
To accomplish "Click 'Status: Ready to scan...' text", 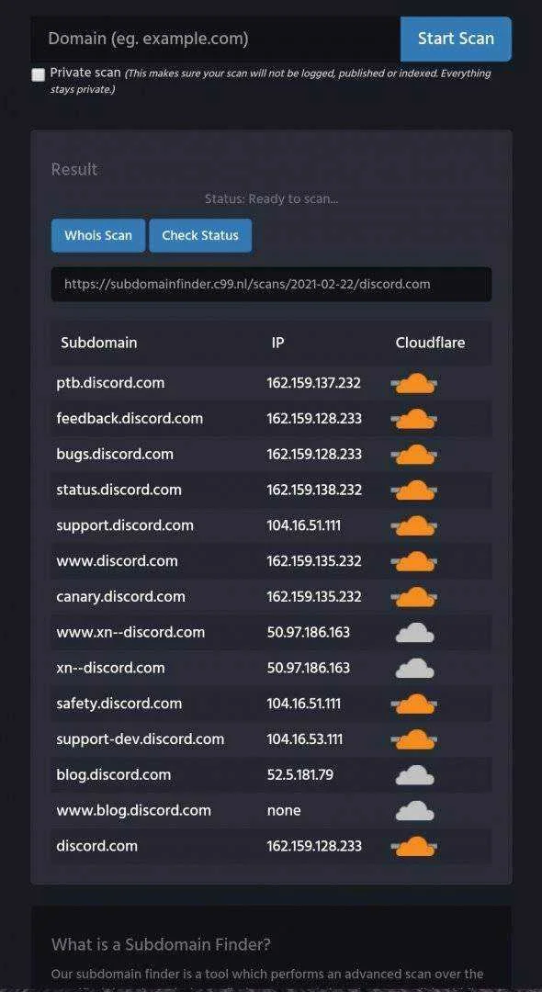I will (x=271, y=199).
